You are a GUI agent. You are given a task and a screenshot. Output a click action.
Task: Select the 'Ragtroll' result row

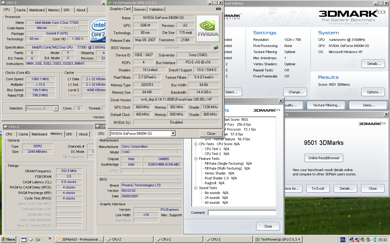coord(214,183)
